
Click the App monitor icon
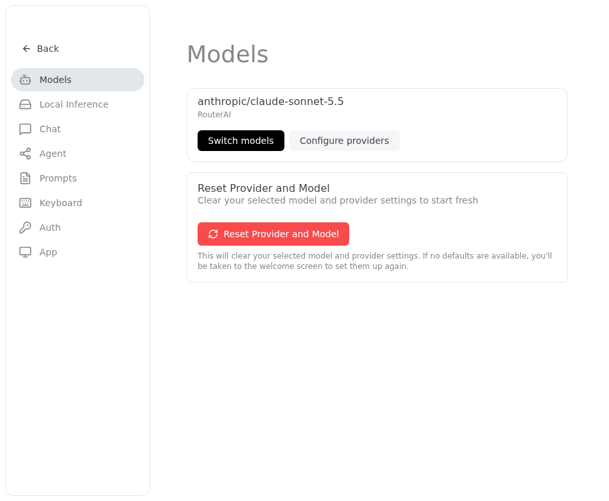[25, 252]
